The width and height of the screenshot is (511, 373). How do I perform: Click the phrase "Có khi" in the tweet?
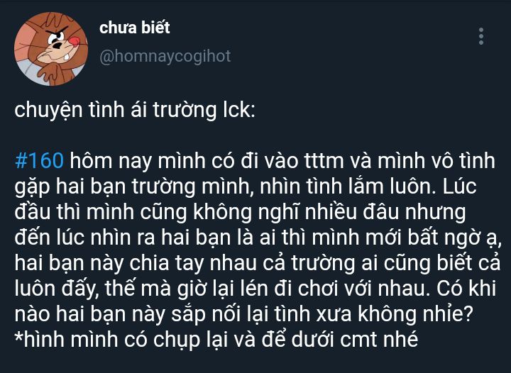tap(466, 289)
